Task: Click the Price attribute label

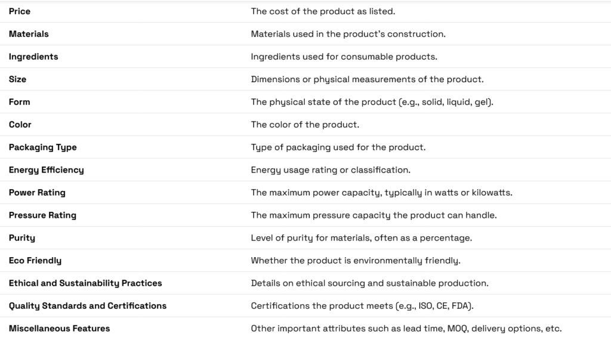Action: click(x=20, y=11)
